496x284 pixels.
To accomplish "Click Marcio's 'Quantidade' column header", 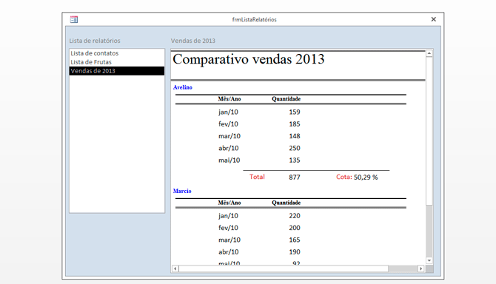I will point(286,203).
